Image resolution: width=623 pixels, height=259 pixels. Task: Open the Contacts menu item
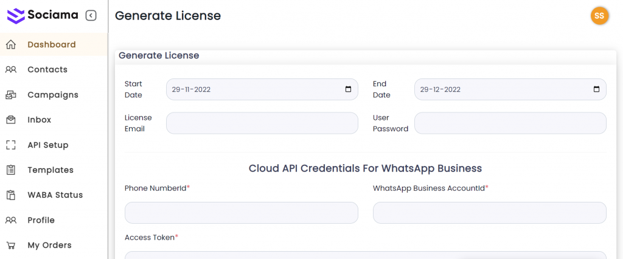point(47,69)
